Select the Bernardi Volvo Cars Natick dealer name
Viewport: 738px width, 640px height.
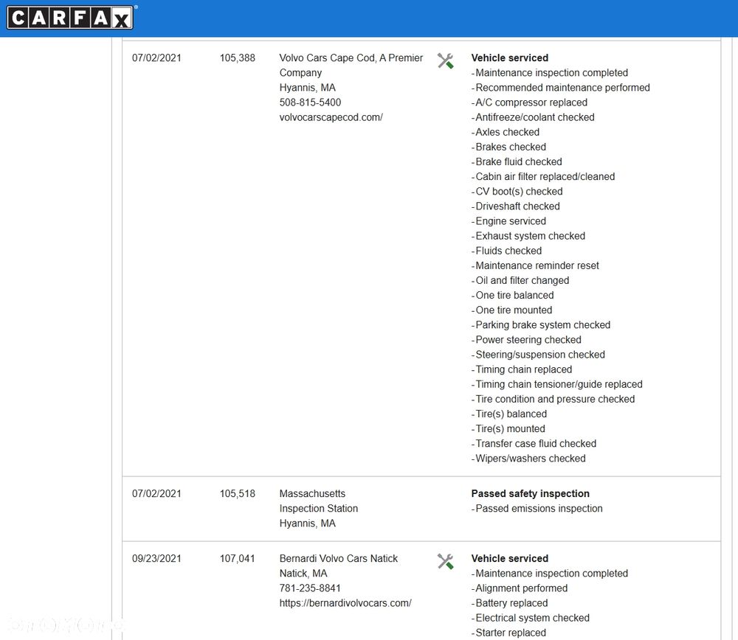[x=339, y=559]
